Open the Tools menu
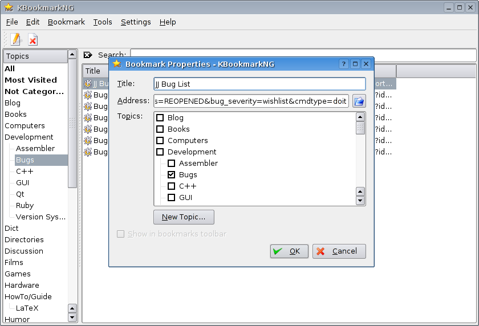The height and width of the screenshot is (326, 479). coord(103,22)
